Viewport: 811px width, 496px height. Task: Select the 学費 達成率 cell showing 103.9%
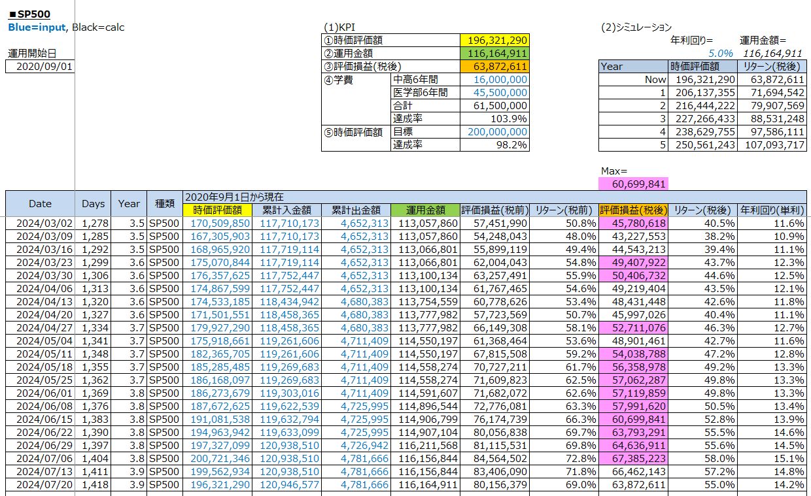494,118
